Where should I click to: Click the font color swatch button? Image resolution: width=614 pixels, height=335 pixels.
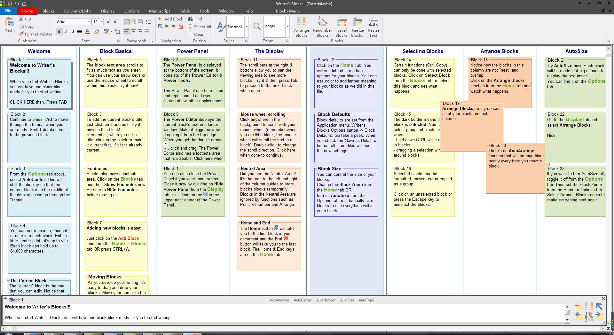tap(87, 31)
